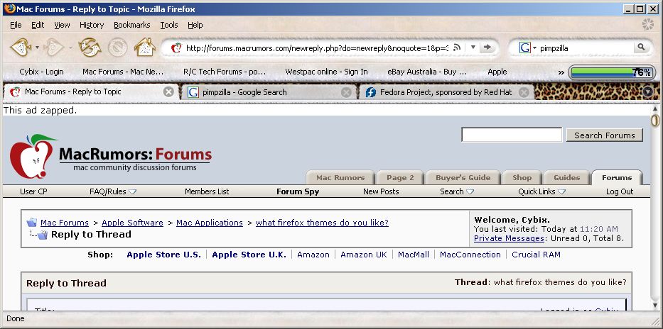
Task: Focus the pimpzilla search box
Action: point(586,48)
